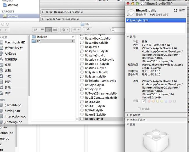Screen dimensions: 189x152
Task: Toggle the 已锁定 checkbox
Action: (x=139, y=109)
